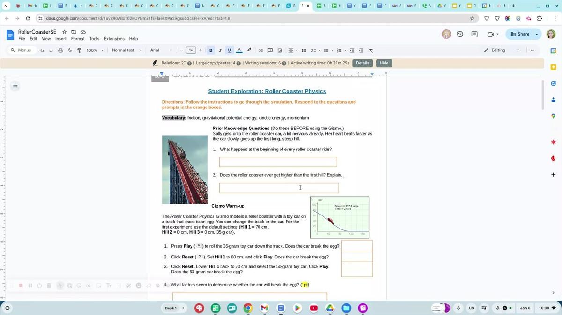Click the Share button

pyautogui.click(x=520, y=34)
